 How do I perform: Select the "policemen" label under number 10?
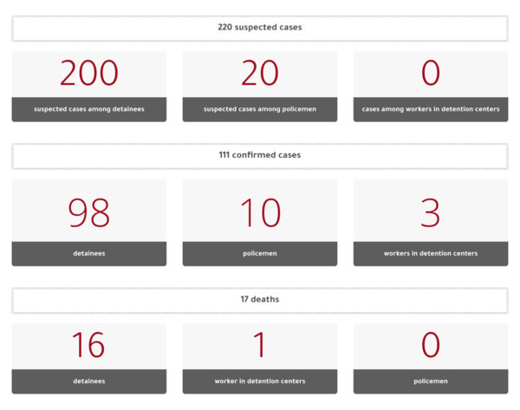260,254
